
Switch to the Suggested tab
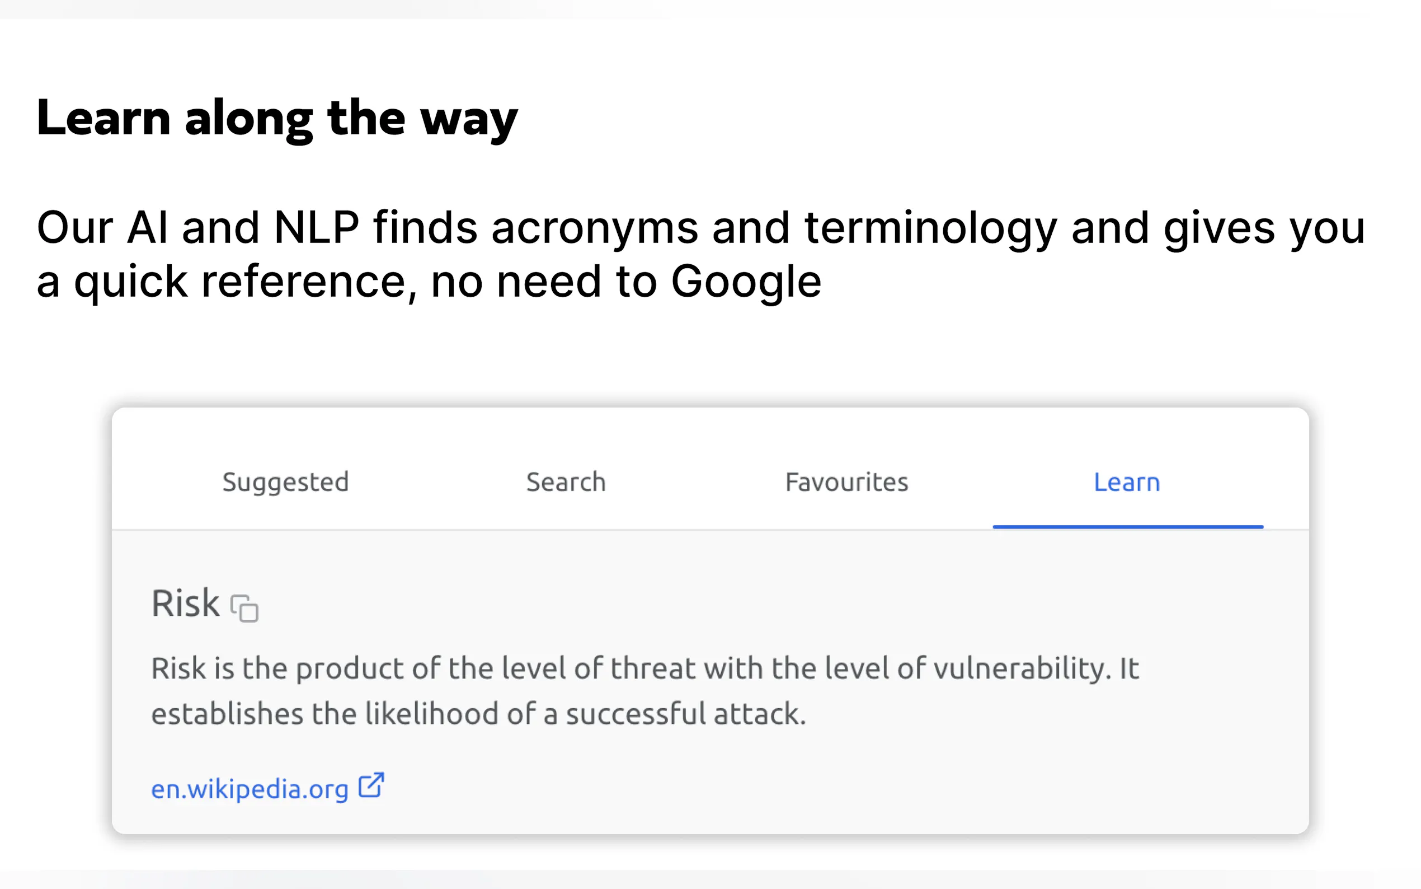click(285, 482)
